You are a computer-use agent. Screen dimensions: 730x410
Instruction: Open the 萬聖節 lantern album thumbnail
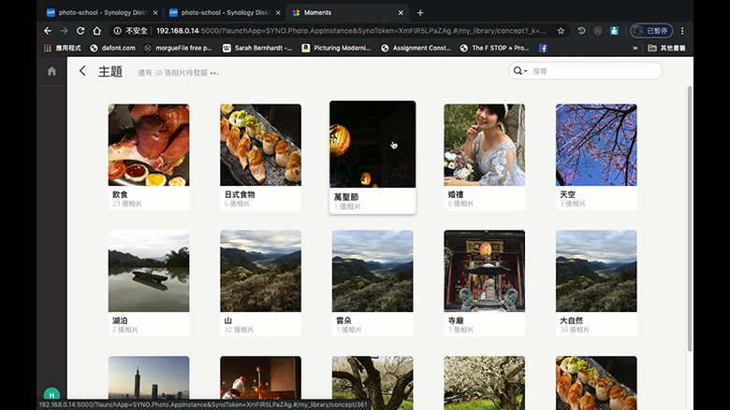point(372,145)
